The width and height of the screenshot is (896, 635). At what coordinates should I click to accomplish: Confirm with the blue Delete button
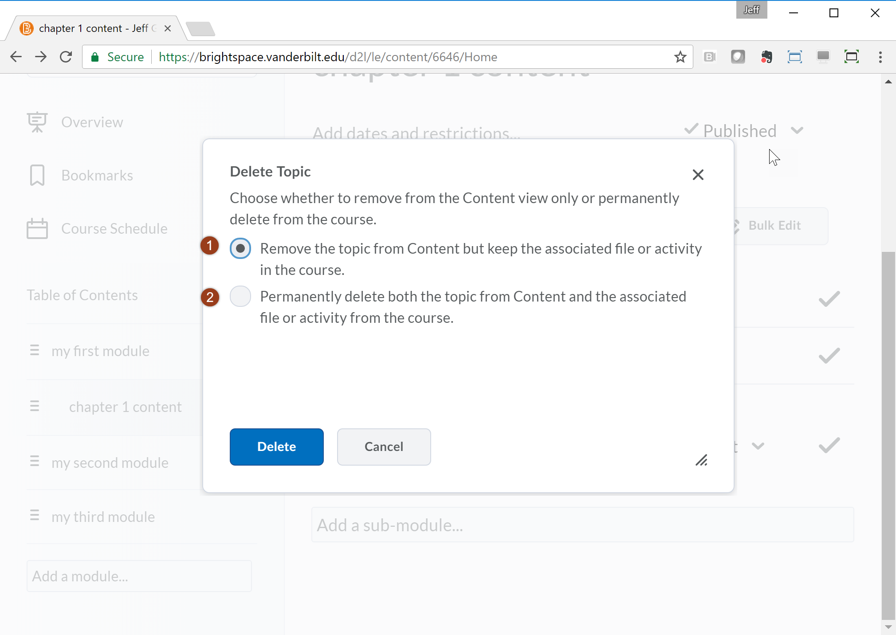(277, 447)
